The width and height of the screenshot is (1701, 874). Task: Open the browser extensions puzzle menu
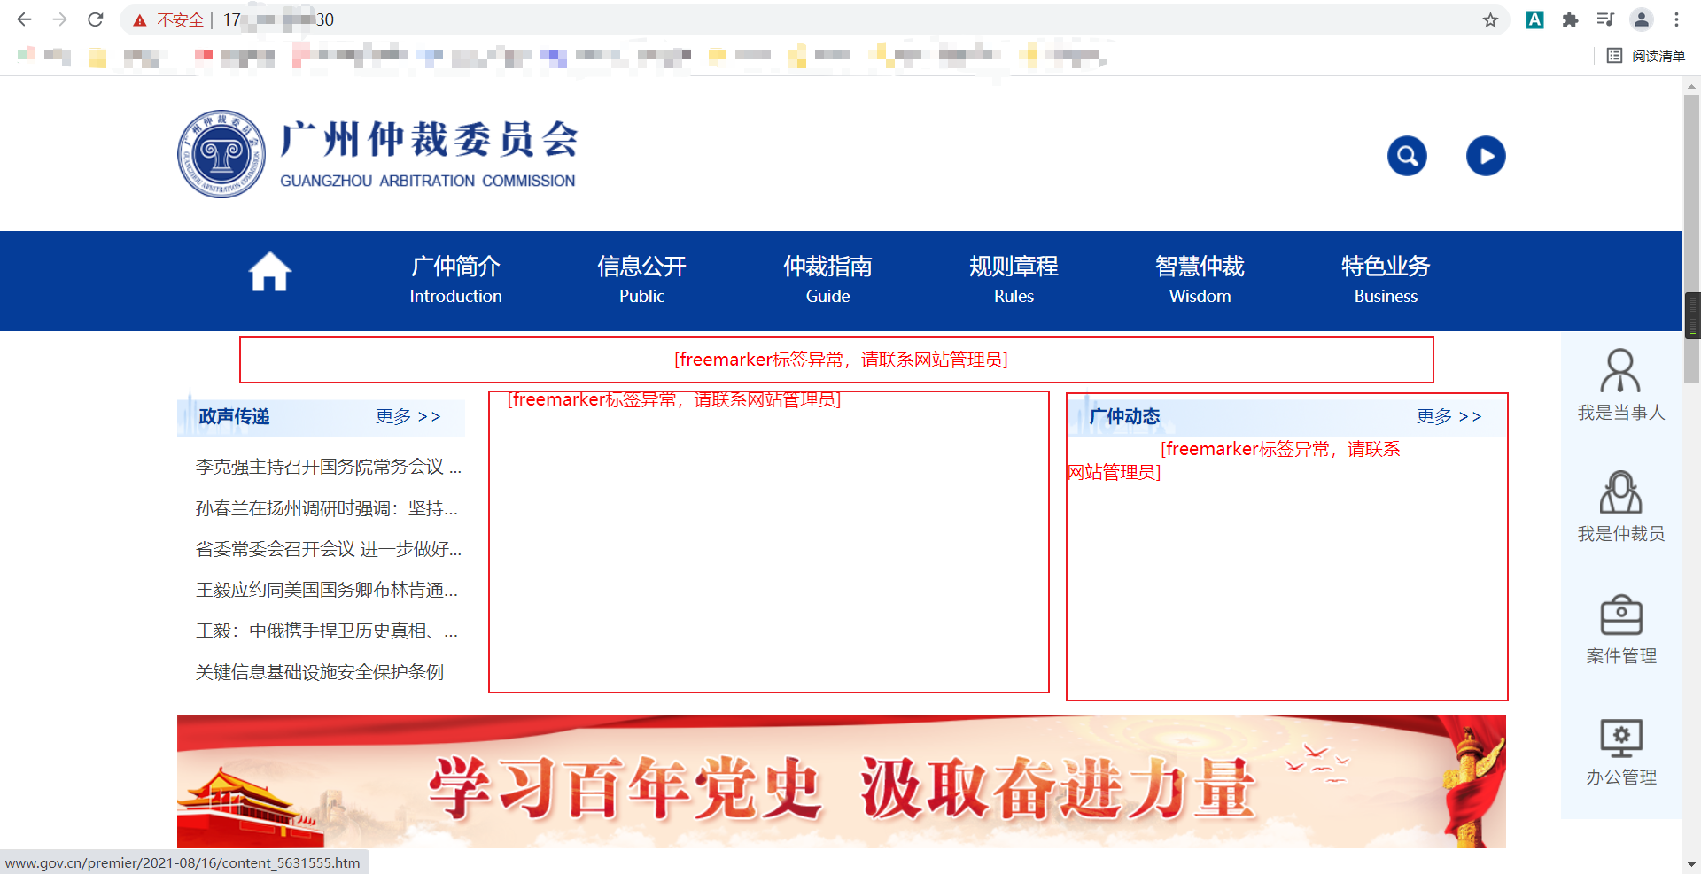click(1570, 19)
